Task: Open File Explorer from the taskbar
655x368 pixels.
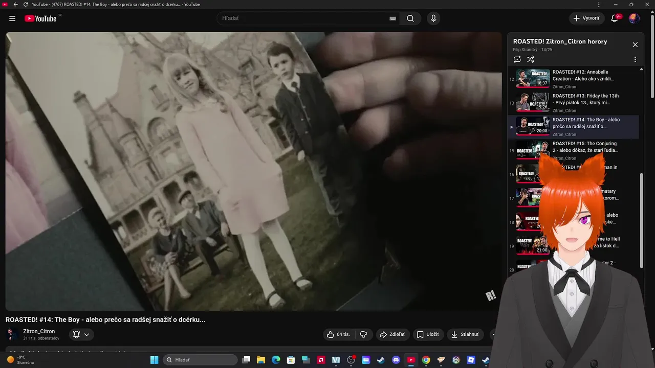Action: [x=261, y=360]
